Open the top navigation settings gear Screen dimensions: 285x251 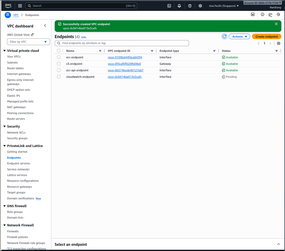point(200,5)
